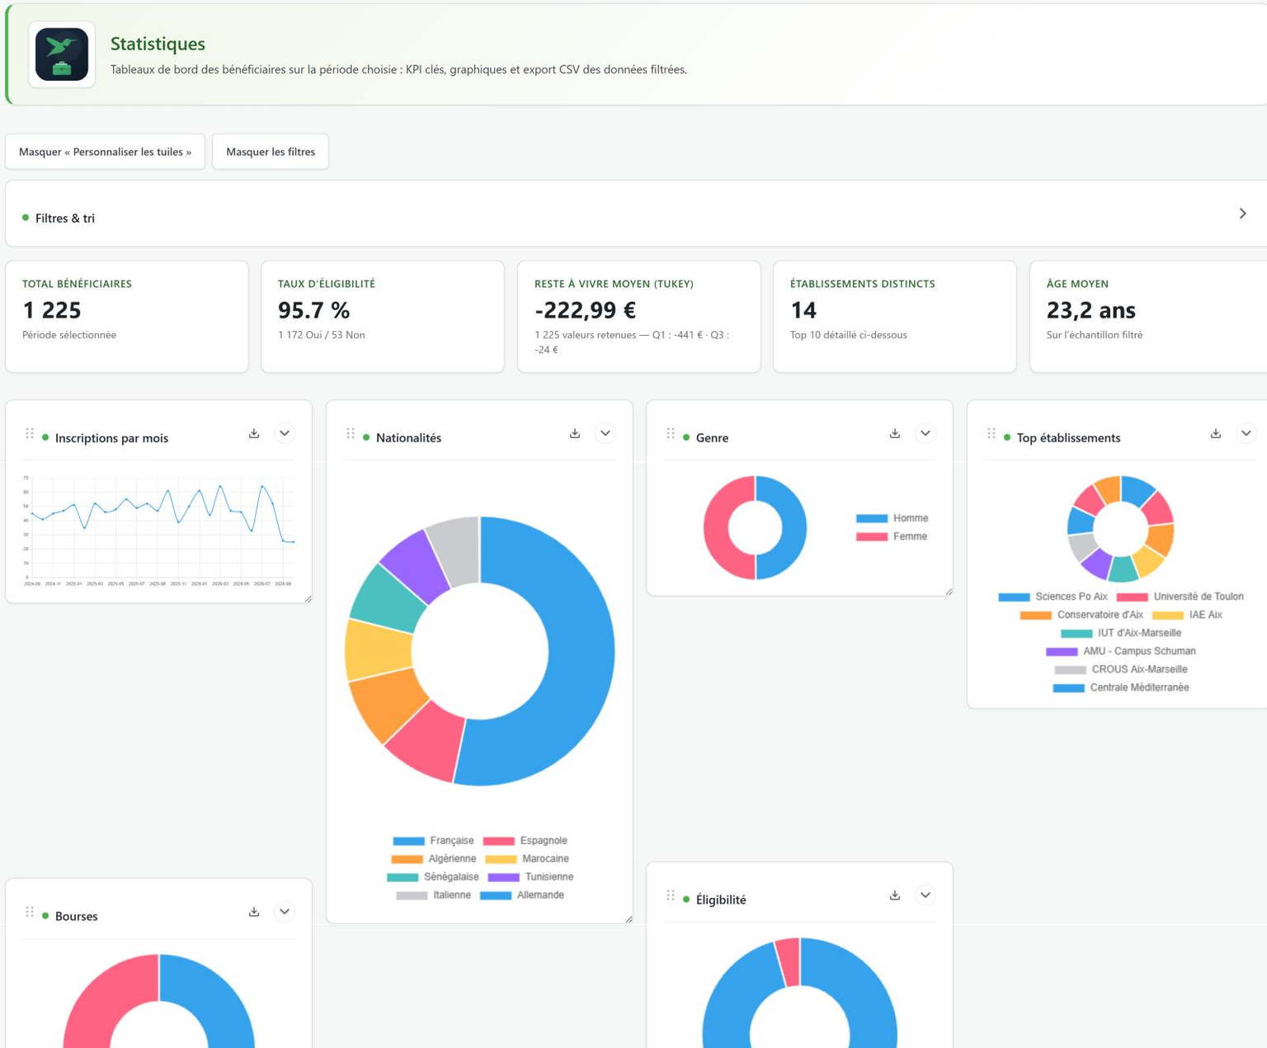This screenshot has width=1267, height=1048.
Task: Toggle Sciences Po Aix legend entry
Action: 1053,597
